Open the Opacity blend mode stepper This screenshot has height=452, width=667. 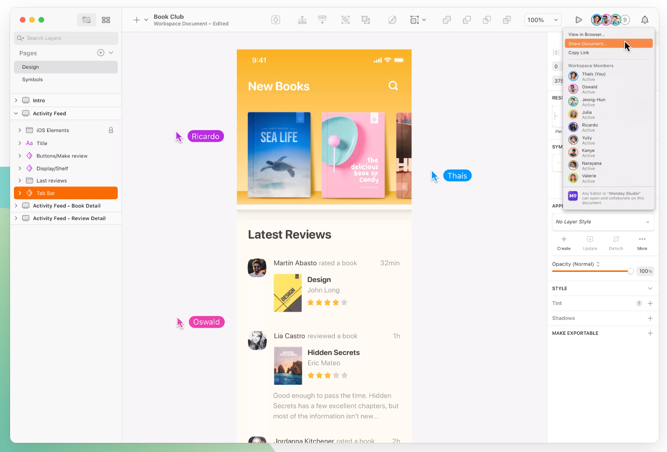tap(598, 264)
